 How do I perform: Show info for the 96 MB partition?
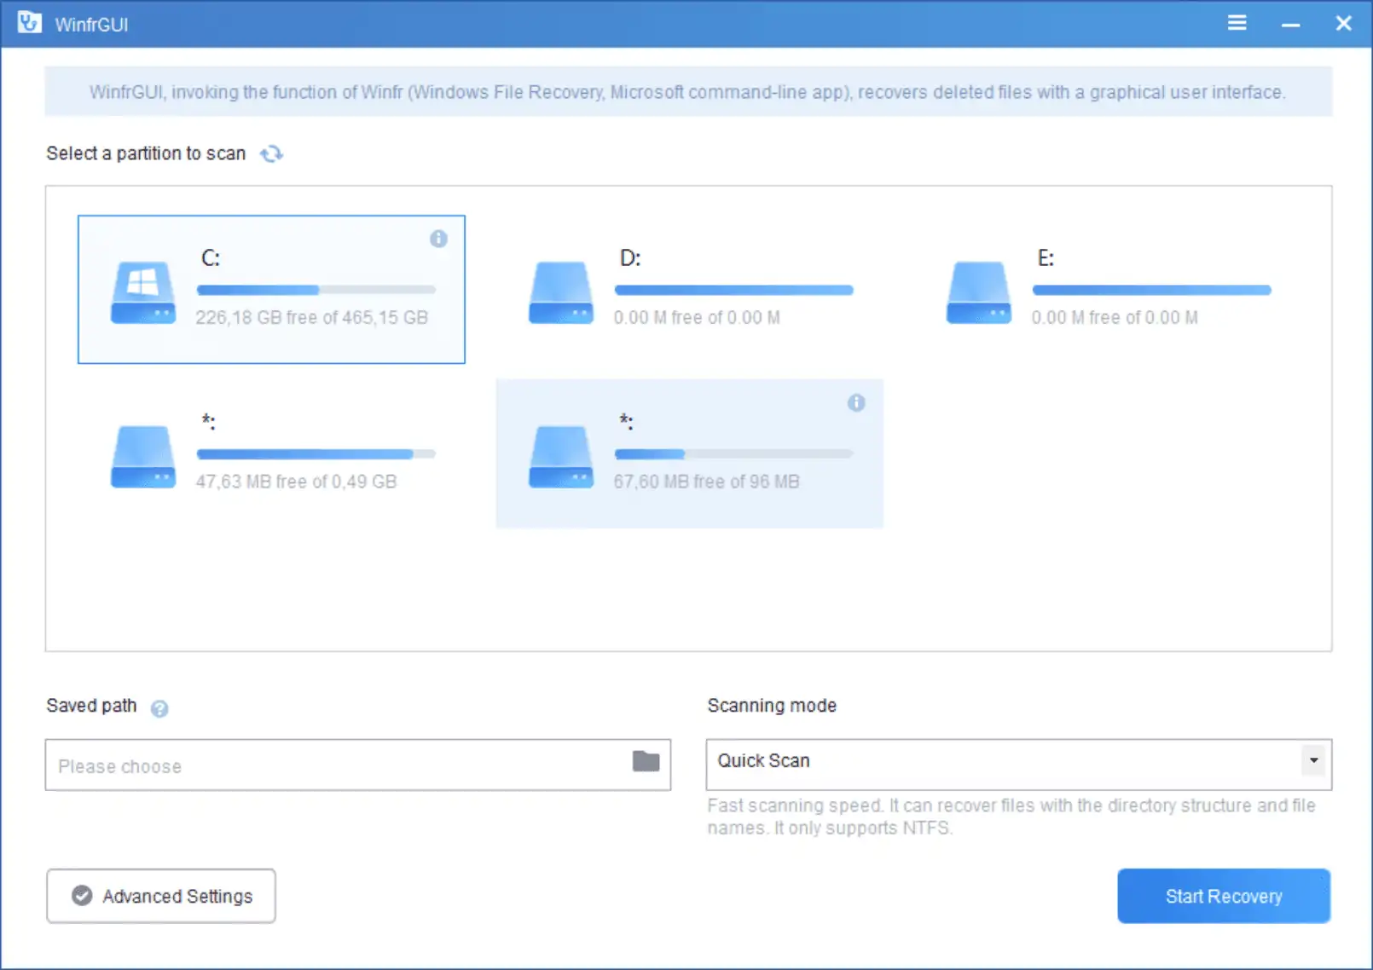tap(856, 402)
